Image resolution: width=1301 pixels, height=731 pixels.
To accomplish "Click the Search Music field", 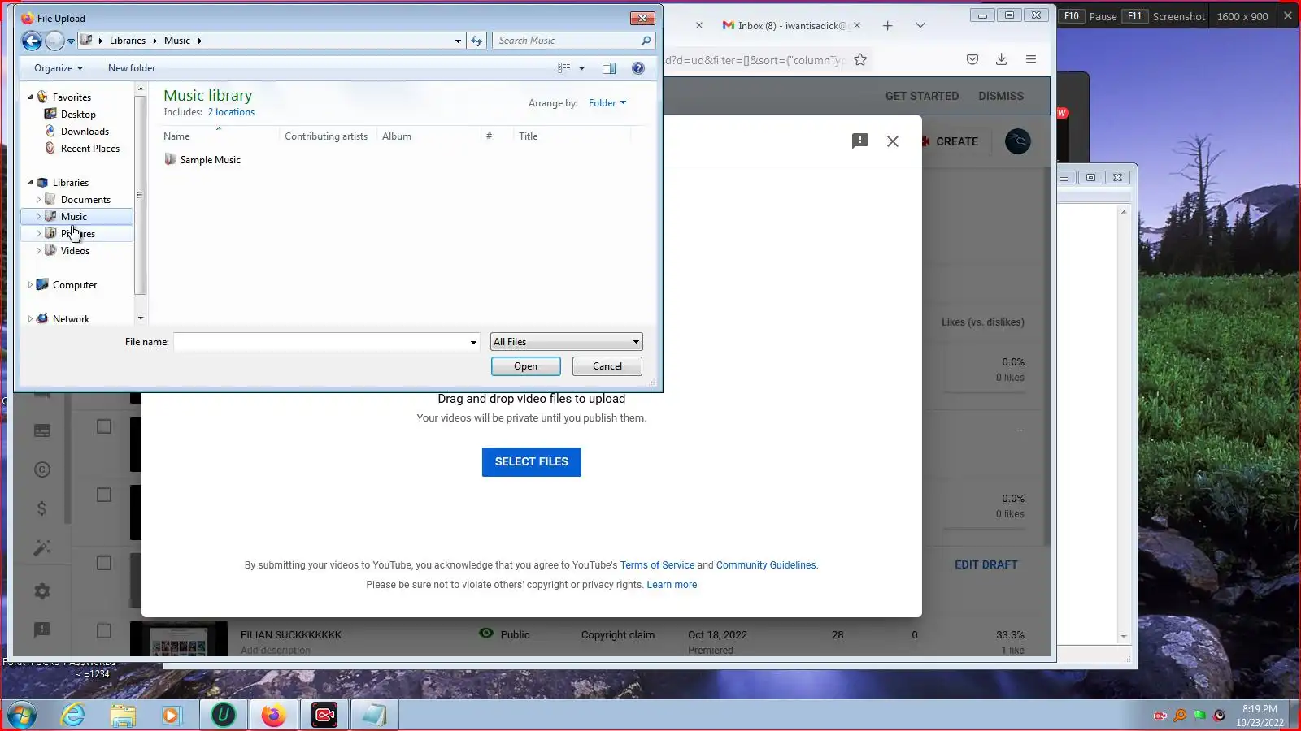I will [x=567, y=41].
